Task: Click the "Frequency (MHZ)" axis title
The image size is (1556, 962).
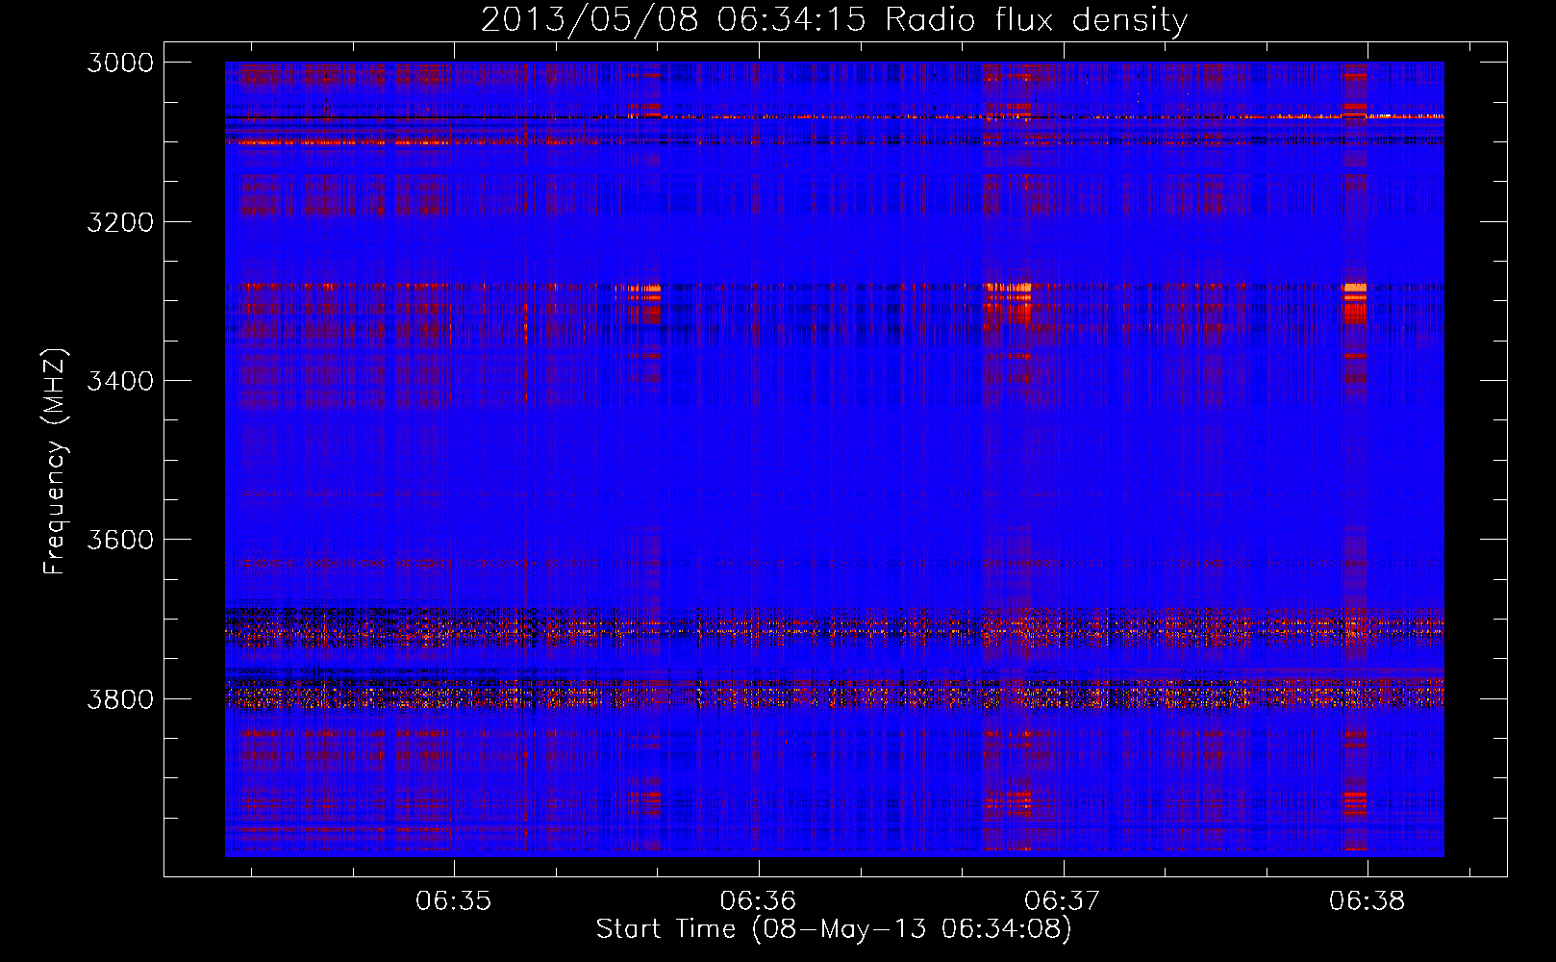Action: [x=55, y=462]
